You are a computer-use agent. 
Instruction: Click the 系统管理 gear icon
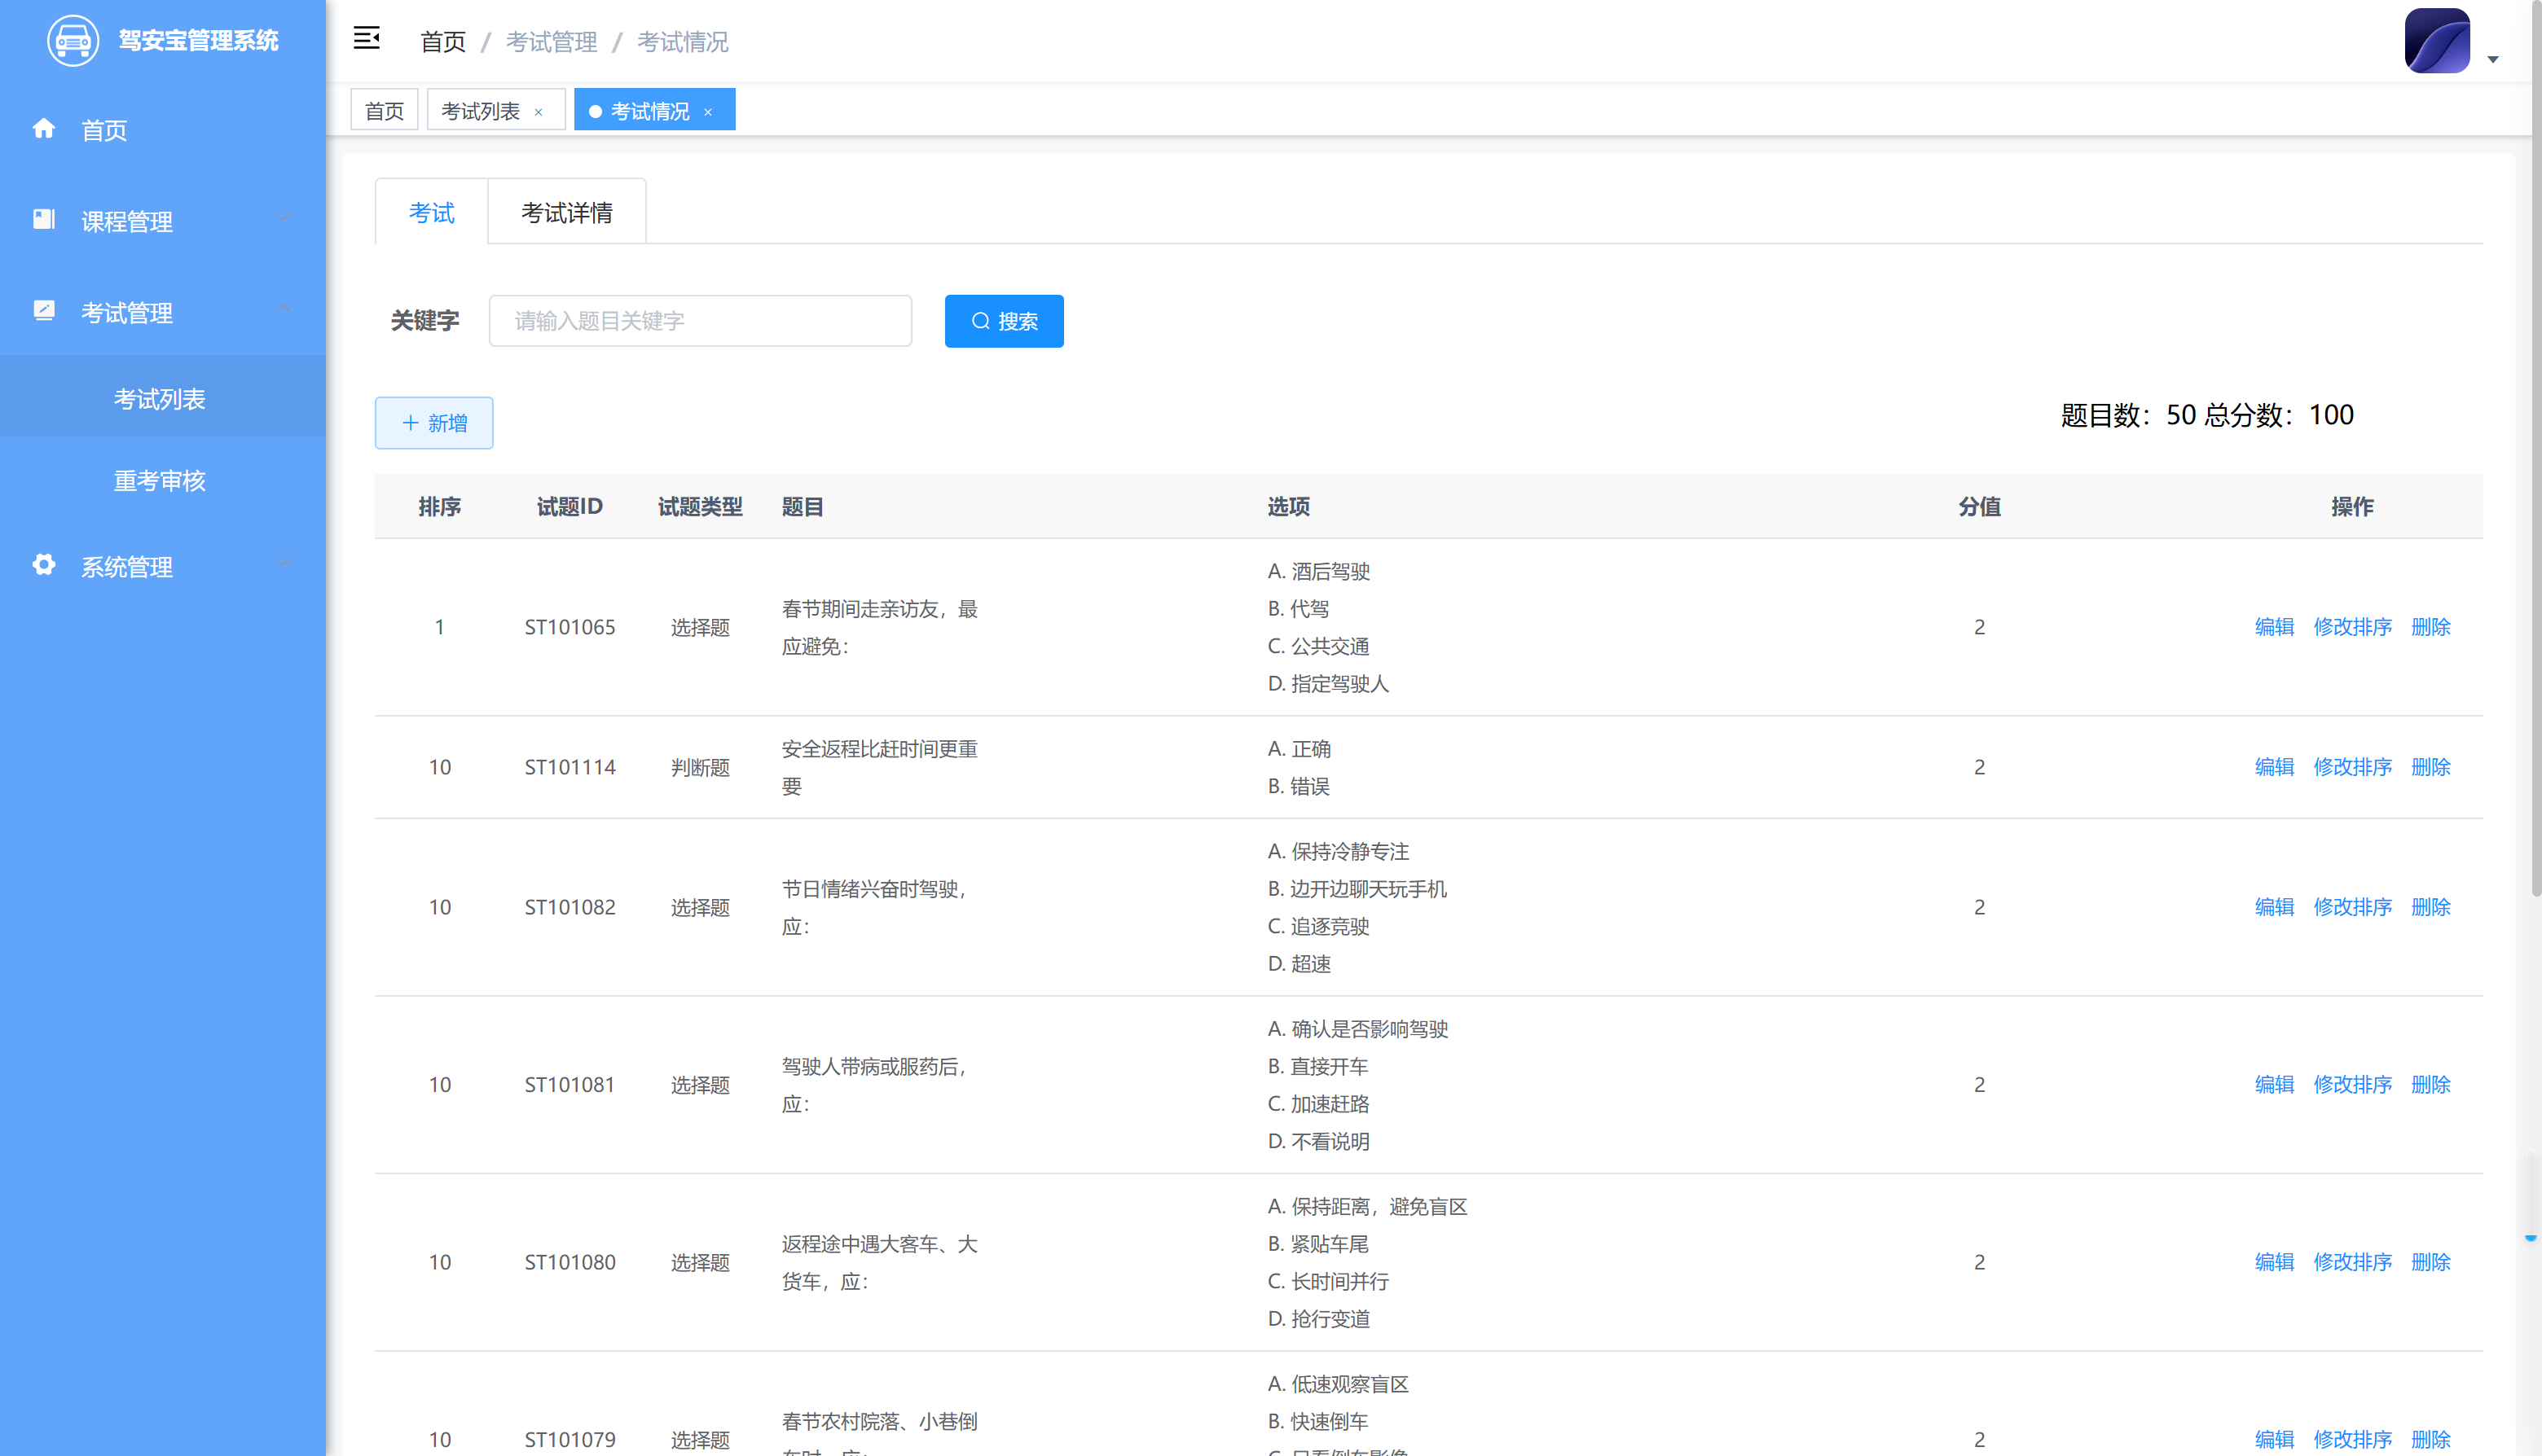pos(43,565)
